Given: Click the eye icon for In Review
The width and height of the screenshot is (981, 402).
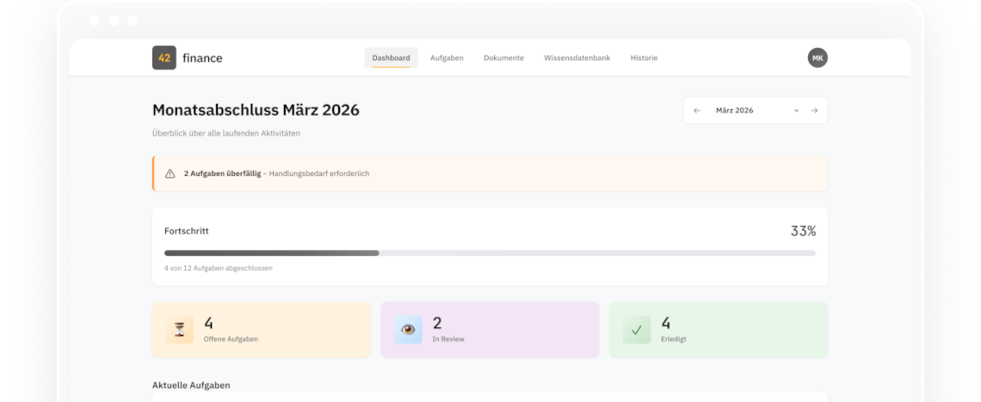Looking at the screenshot, I should point(408,330).
